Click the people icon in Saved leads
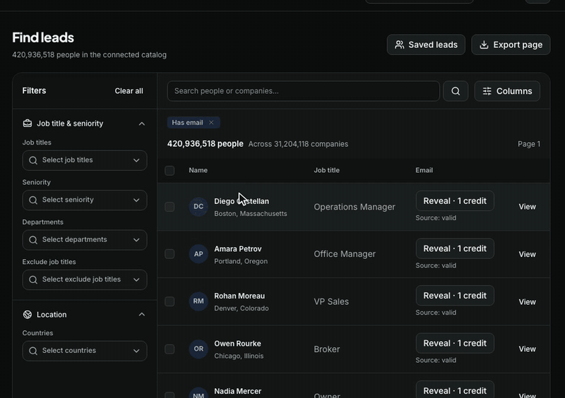Viewport: 565px width, 398px height. 399,44
